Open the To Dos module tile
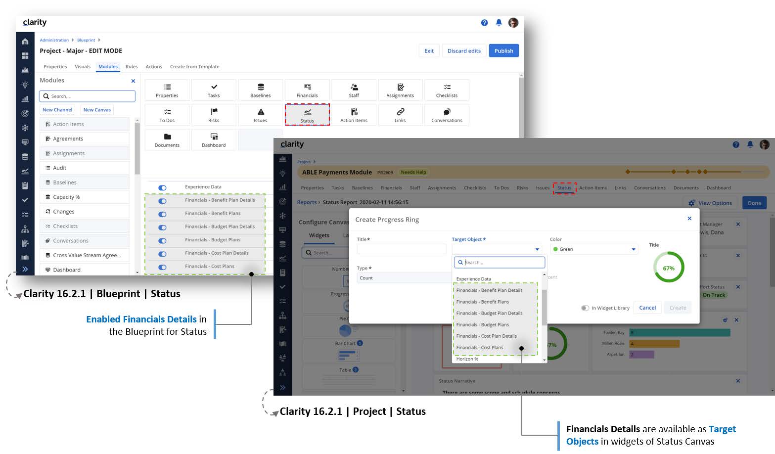The width and height of the screenshot is (775, 454). tap(167, 115)
